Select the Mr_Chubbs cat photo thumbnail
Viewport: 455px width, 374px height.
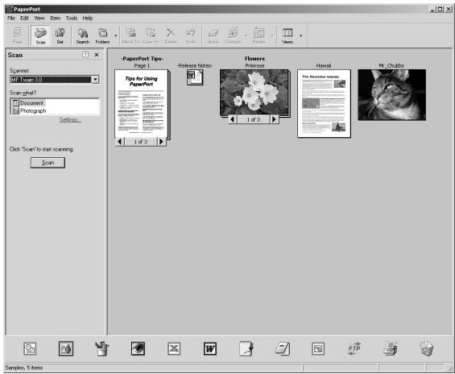391,94
